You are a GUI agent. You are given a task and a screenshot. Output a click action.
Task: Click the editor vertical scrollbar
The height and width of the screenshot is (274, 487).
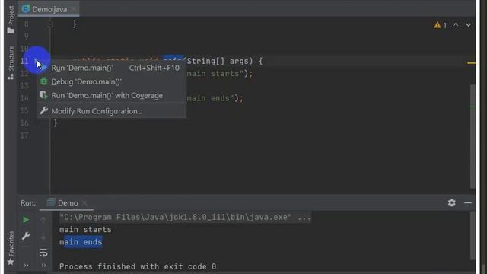click(x=473, y=135)
